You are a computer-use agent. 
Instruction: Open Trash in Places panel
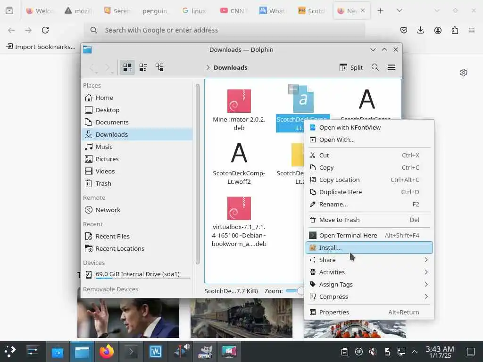137,183
